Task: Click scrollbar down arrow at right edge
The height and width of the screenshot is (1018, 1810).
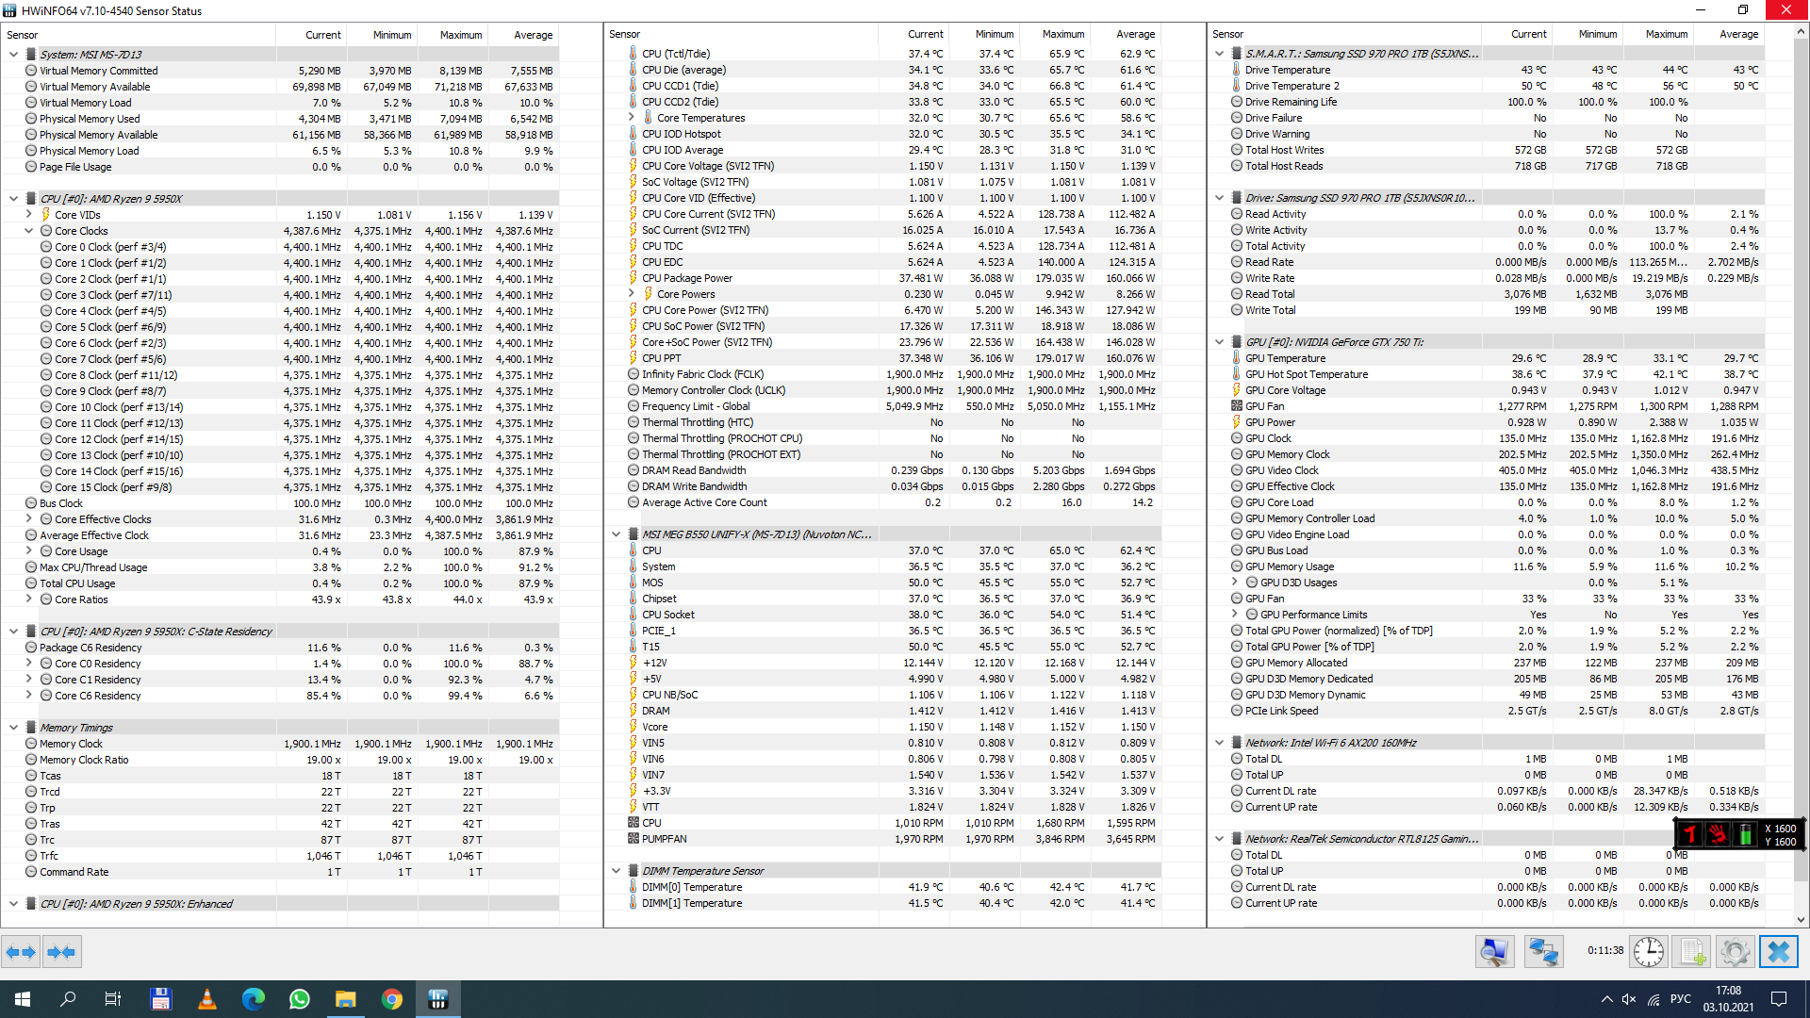Action: (1801, 920)
